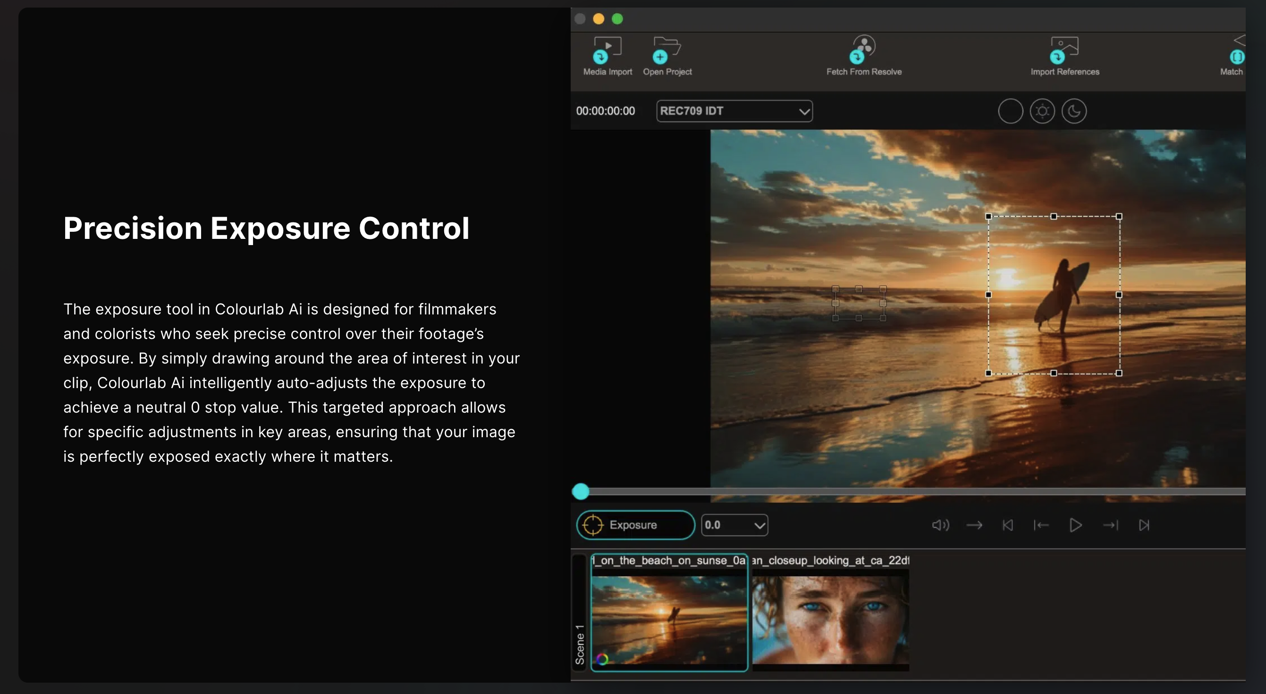Click the small faint selection box on waves
Image resolution: width=1266 pixels, height=694 pixels.
coord(859,304)
